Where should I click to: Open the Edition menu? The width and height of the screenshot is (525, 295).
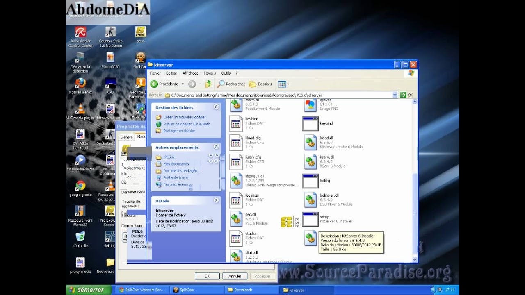[x=171, y=73]
